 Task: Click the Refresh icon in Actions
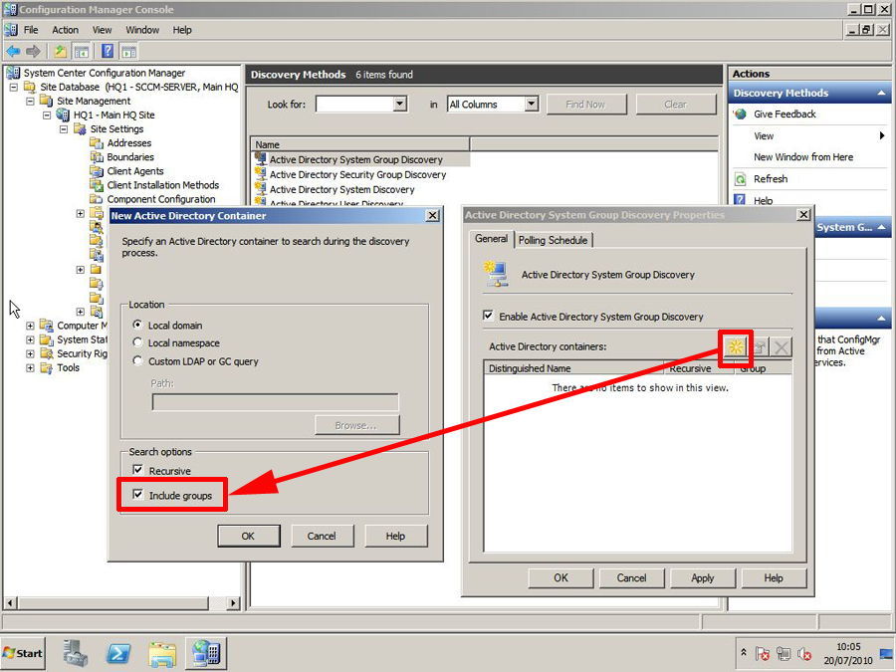pos(741,179)
